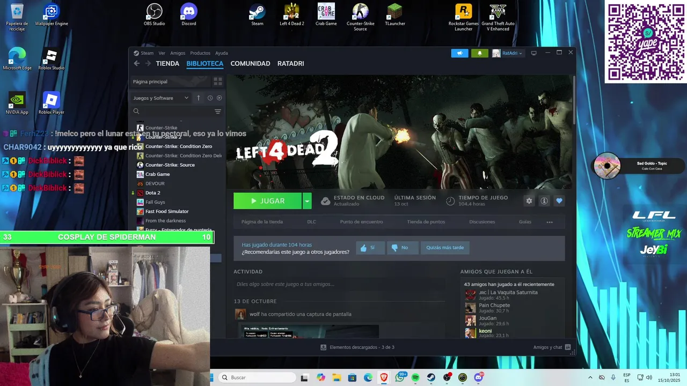The height and width of the screenshot is (386, 687).
Task: Open the NVIDIA App desktop icon
Action: (x=17, y=103)
